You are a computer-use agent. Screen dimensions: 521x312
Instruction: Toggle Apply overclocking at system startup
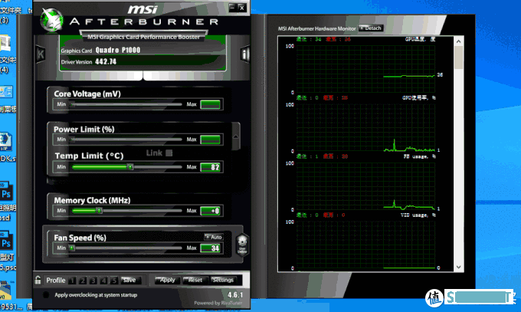[46, 295]
